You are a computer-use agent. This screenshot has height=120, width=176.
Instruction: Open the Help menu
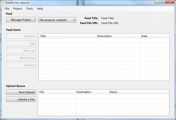pyautogui.click(x=40, y=8)
